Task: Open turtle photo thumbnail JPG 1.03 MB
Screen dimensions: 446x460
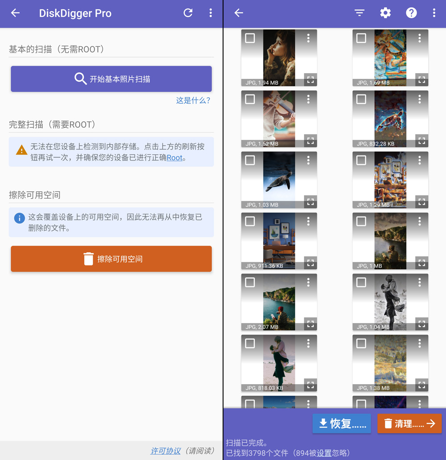Action: (279, 180)
